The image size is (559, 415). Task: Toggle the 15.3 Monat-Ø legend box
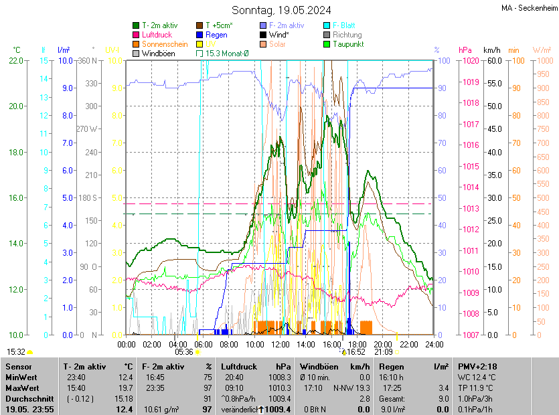click(199, 54)
